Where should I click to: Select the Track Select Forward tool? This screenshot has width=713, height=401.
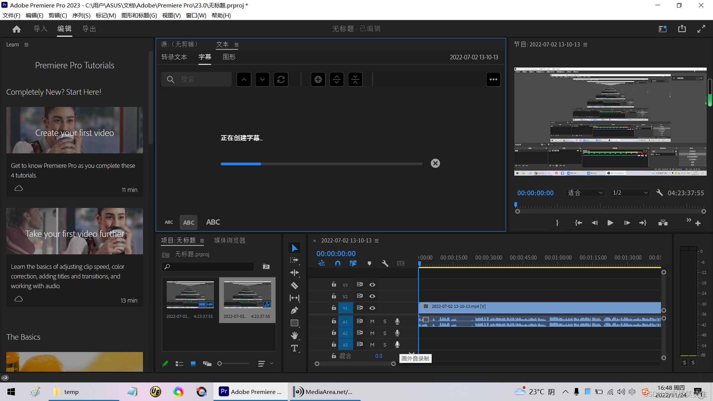point(294,260)
